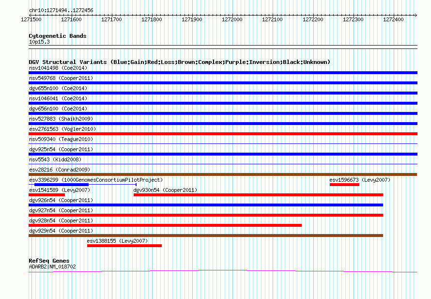Click the red bar under dgv927n54 (Cooper2011)
The image size is (431, 299).
click(206, 215)
